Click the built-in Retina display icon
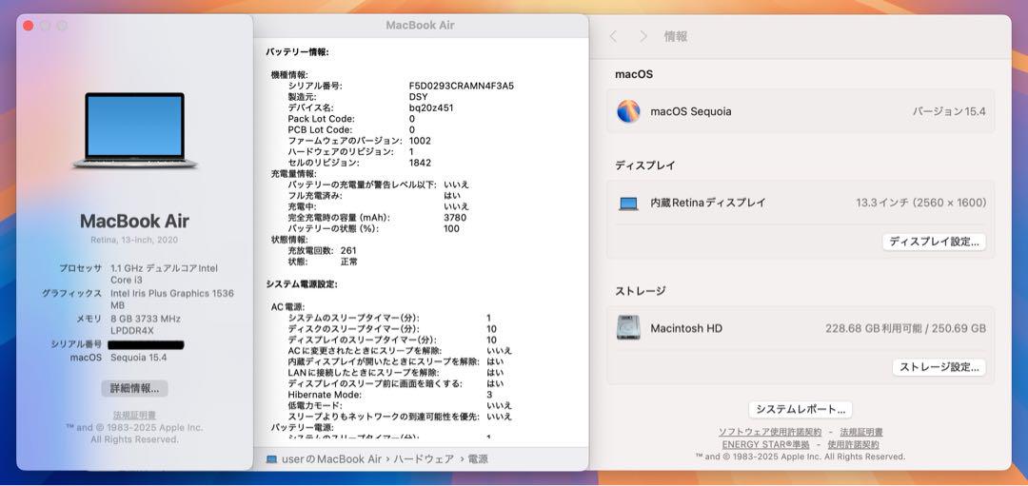 click(x=628, y=204)
